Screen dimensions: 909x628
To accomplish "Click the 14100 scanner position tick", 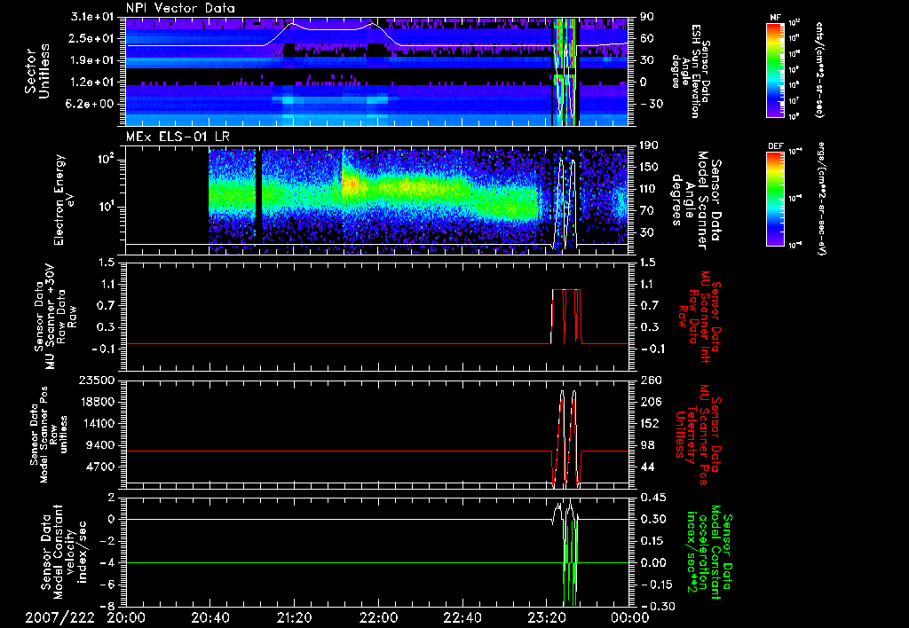I will [97, 423].
